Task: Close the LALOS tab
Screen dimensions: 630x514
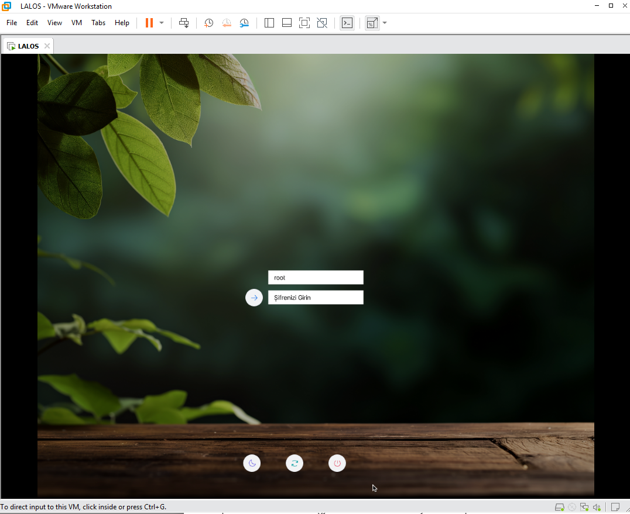Action: [x=47, y=46]
